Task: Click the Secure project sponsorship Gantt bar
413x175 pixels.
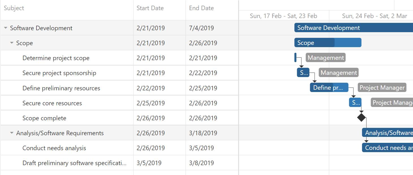Action: [x=303, y=73]
